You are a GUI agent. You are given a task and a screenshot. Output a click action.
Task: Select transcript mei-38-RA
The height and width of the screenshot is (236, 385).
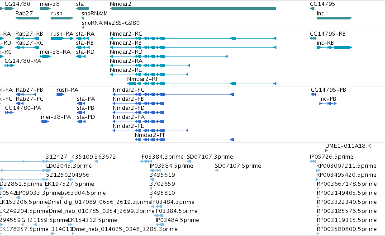click(55, 52)
